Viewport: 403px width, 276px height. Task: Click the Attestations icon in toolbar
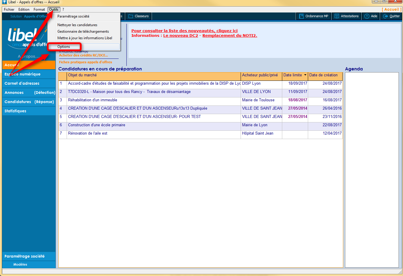[x=337, y=16]
